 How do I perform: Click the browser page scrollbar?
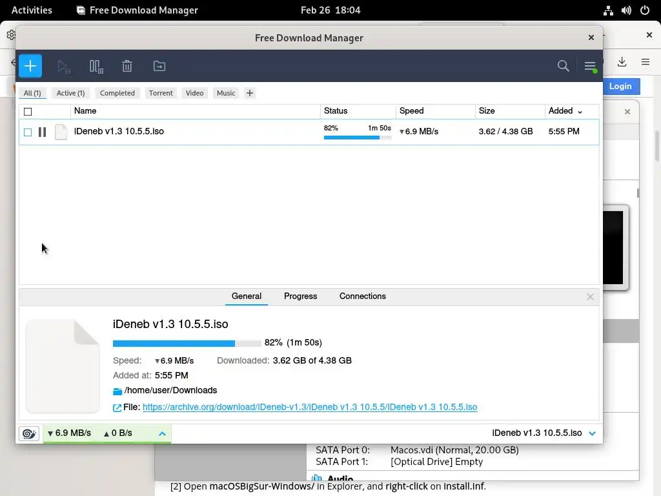[656, 146]
